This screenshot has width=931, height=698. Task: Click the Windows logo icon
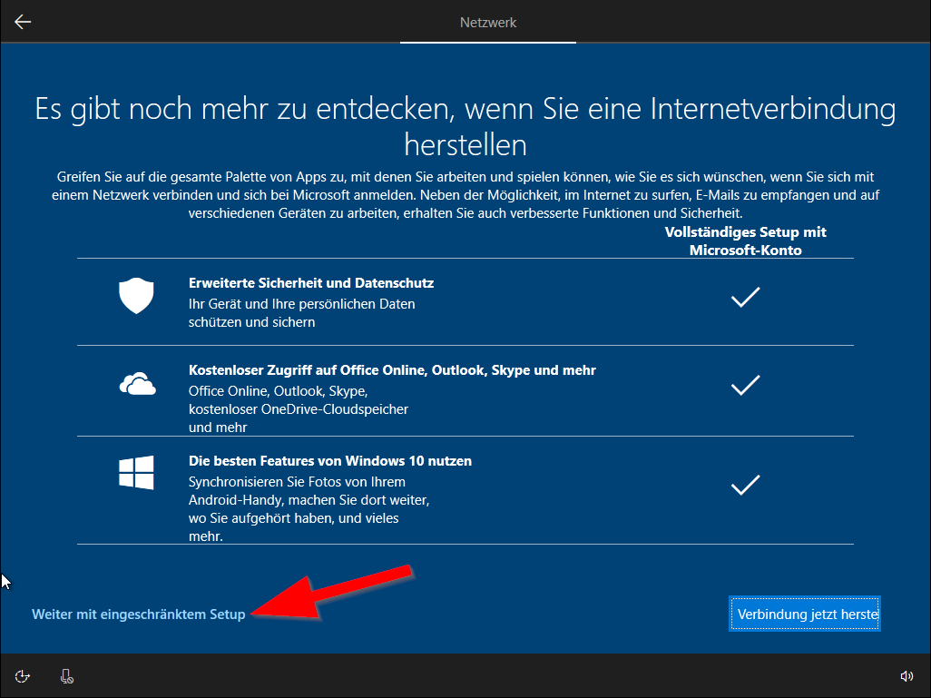(x=136, y=473)
